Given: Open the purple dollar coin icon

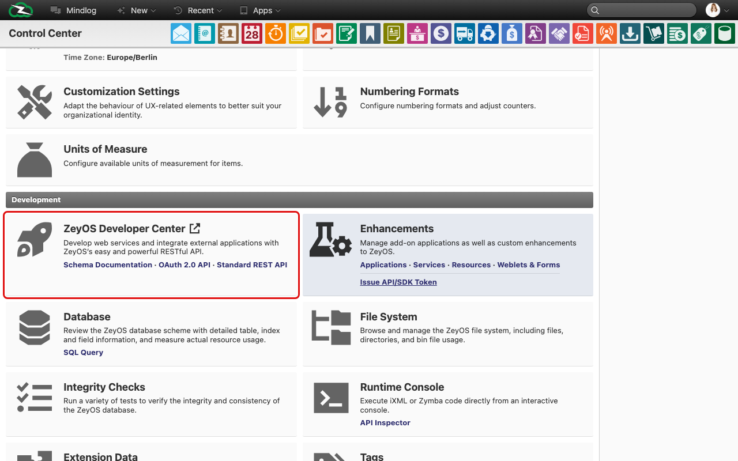Looking at the screenshot, I should 441,33.
